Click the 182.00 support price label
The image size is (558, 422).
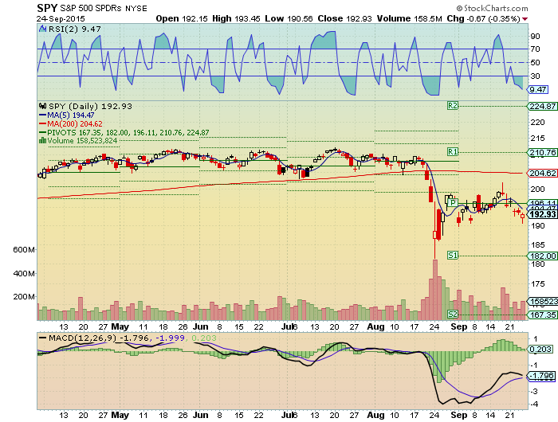pos(543,256)
